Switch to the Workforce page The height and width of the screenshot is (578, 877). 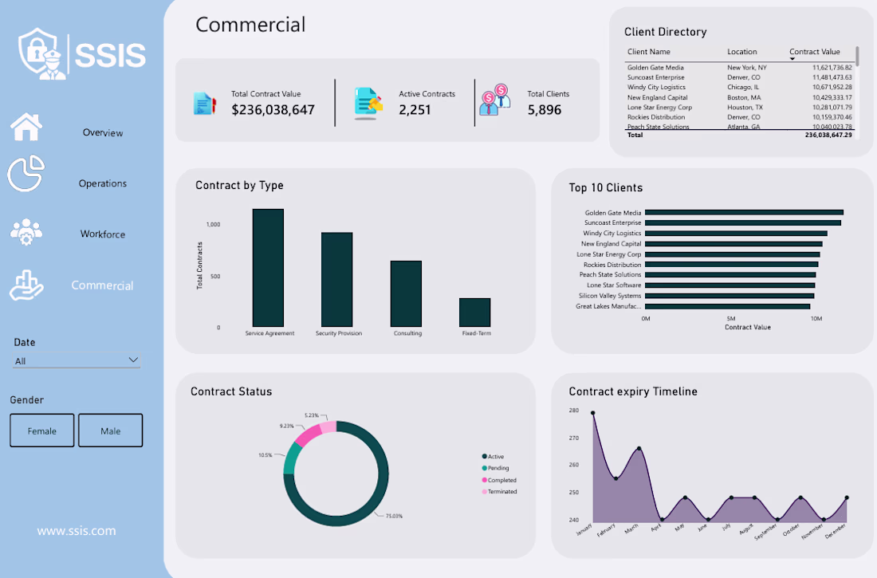coord(103,234)
